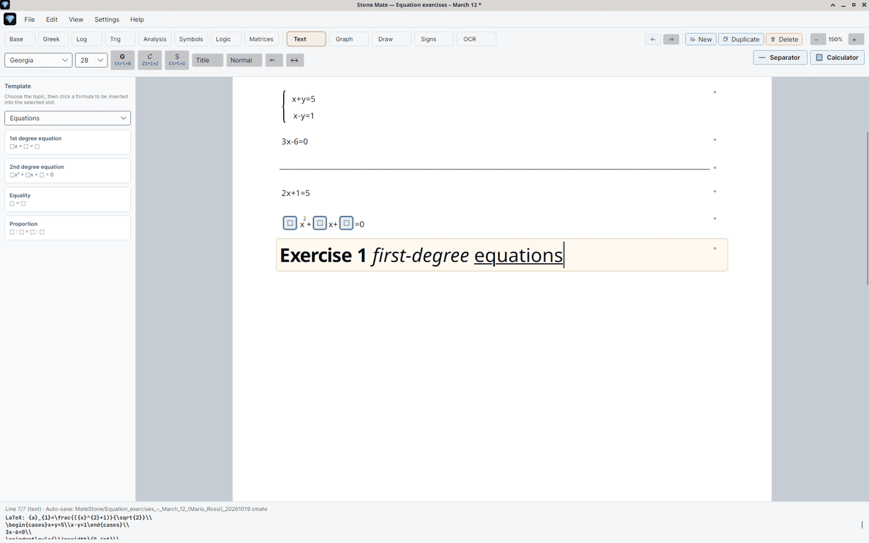This screenshot has height=543, width=869.
Task: Toggle underline (S) formatting
Action: pyautogui.click(x=177, y=60)
